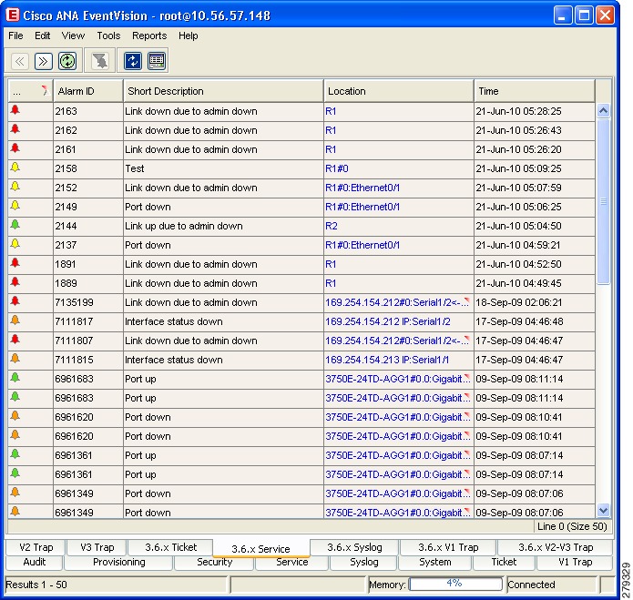The image size is (633, 600).
Task: Open the filter tool
Action: click(x=99, y=61)
